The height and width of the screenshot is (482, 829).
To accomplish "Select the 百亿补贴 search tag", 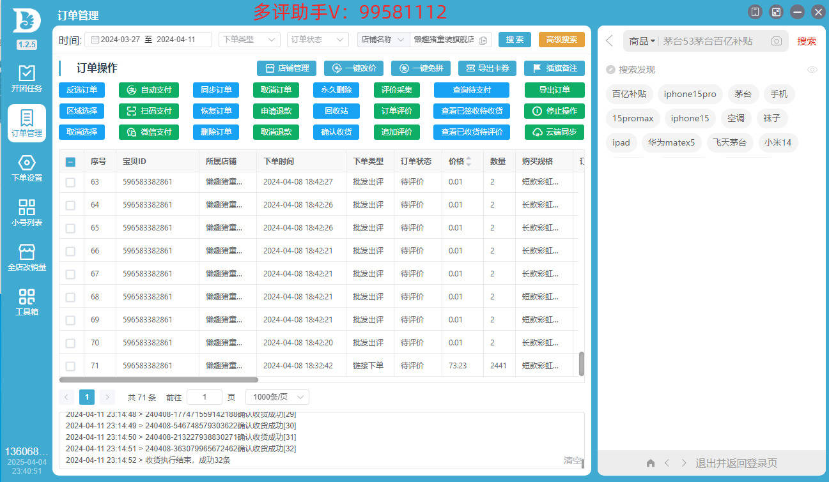I will point(629,94).
